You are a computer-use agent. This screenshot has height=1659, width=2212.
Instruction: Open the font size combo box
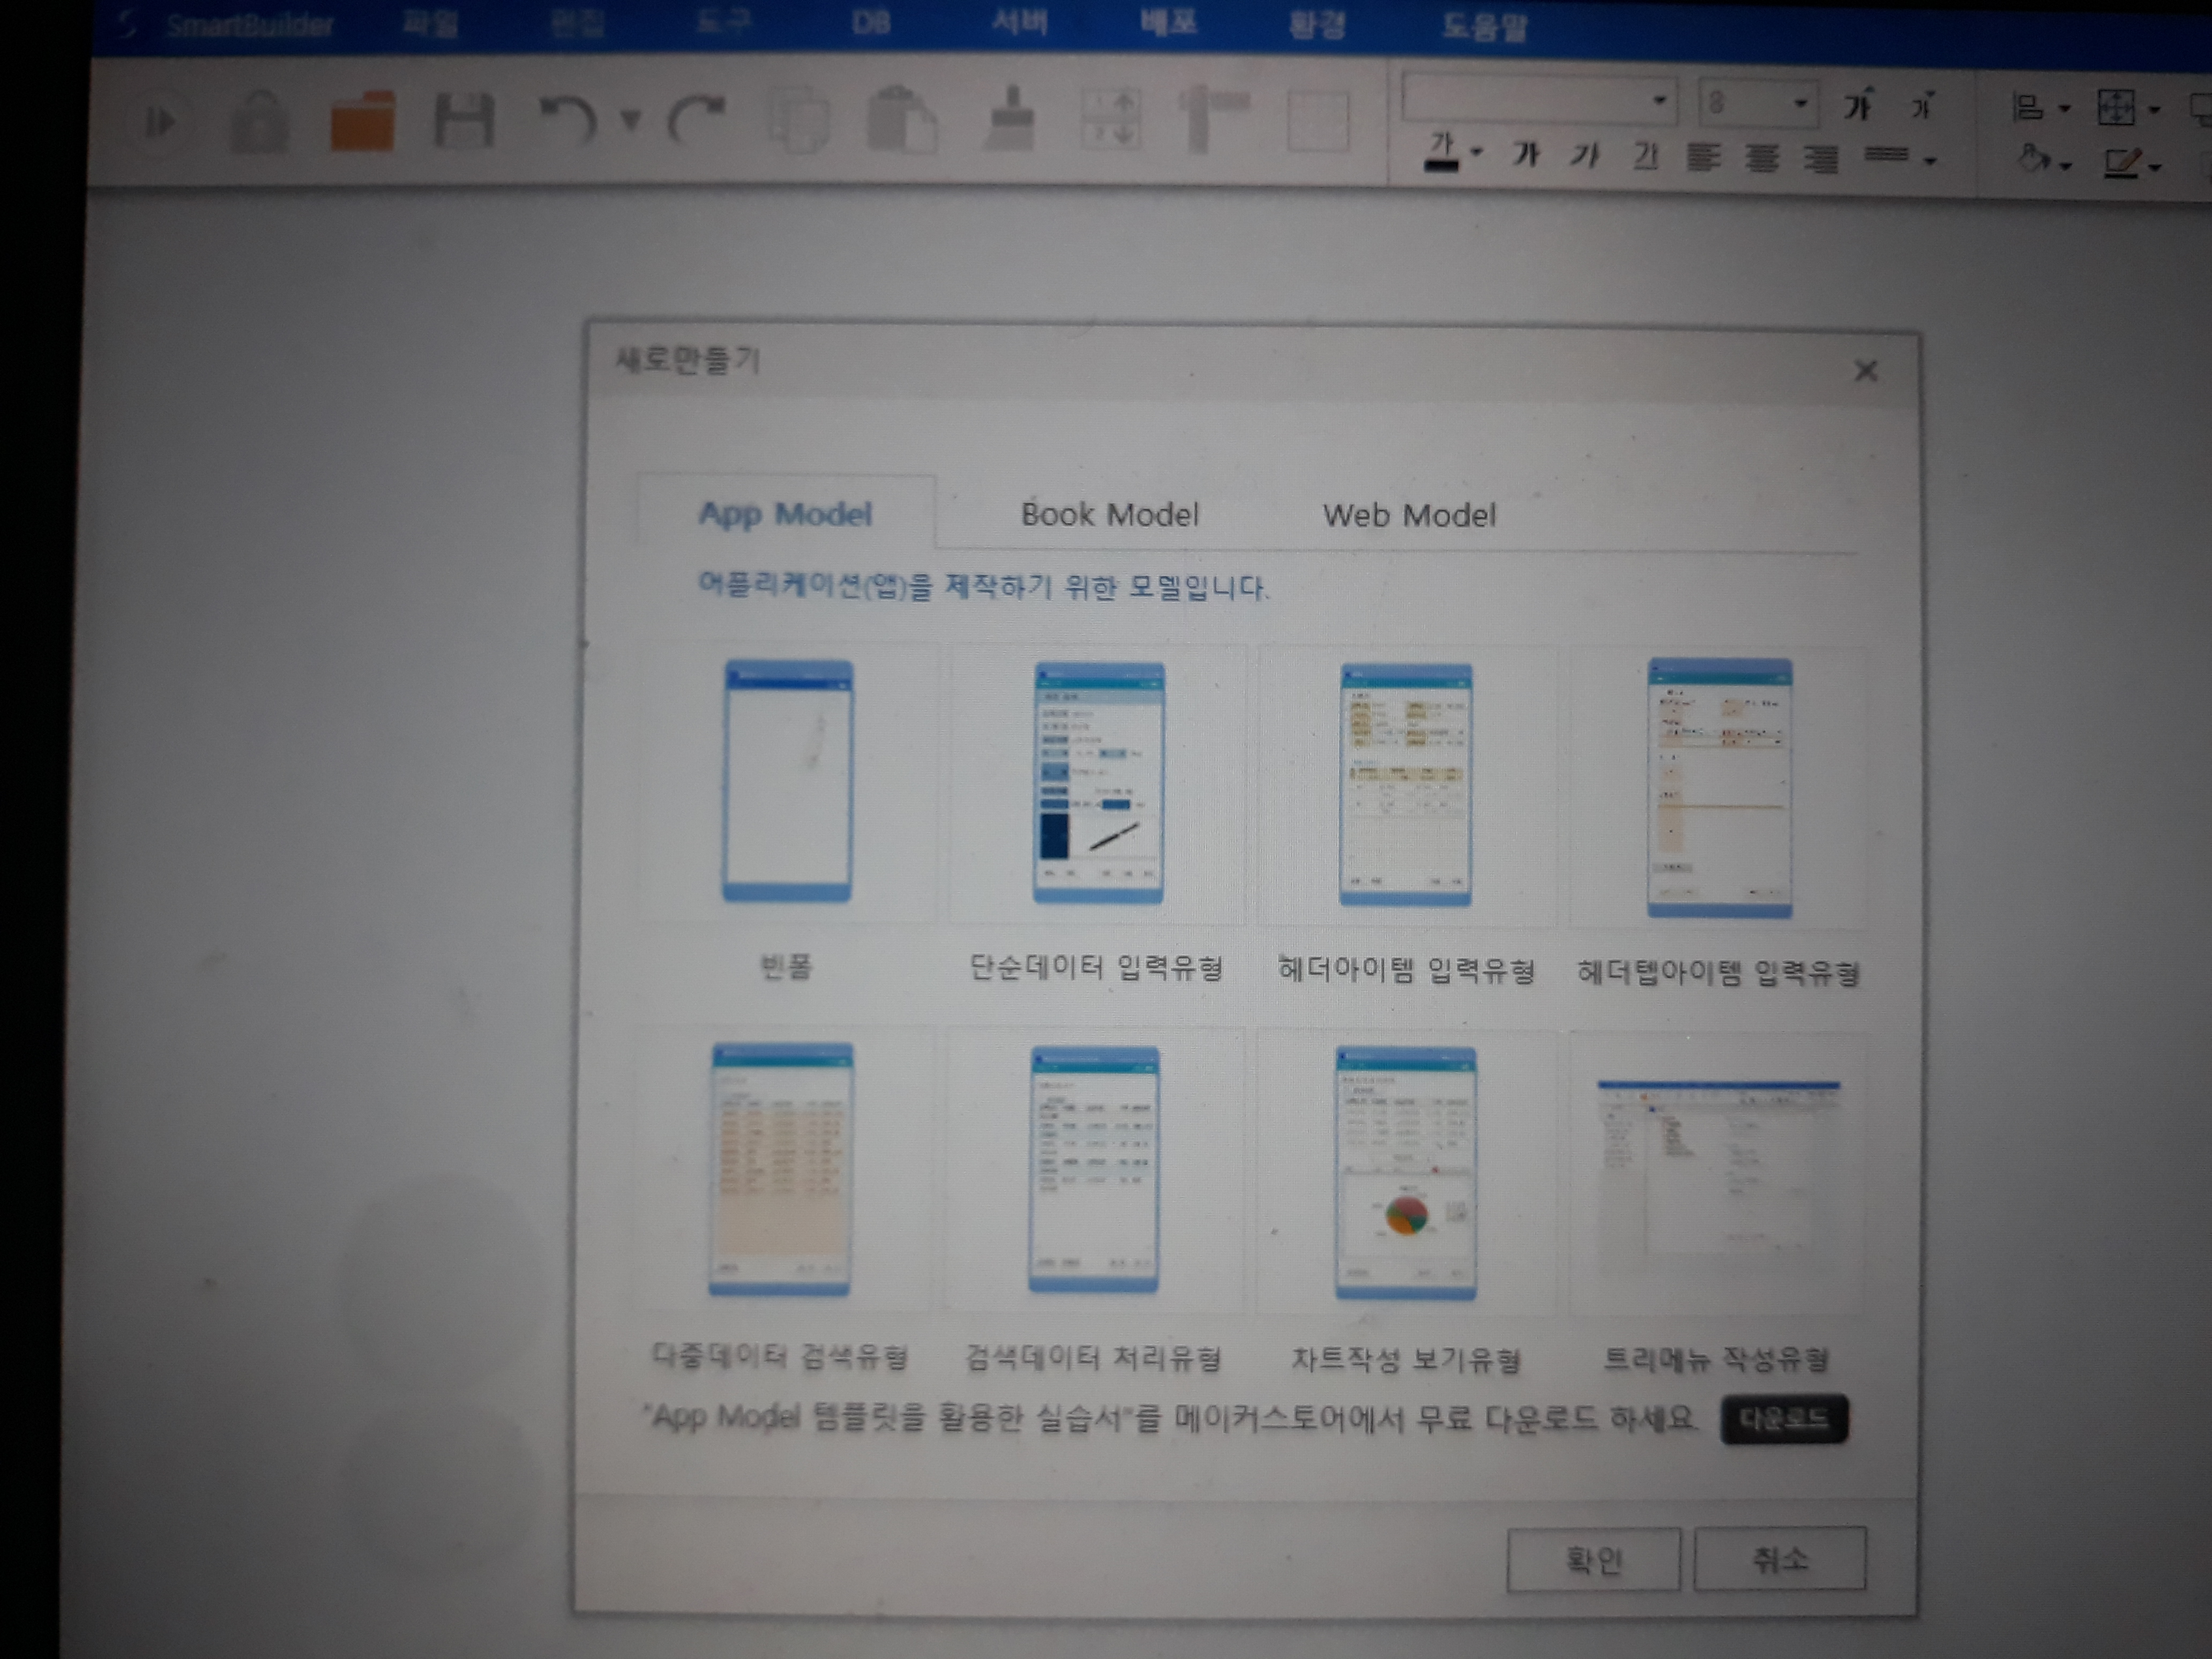(x=1759, y=102)
